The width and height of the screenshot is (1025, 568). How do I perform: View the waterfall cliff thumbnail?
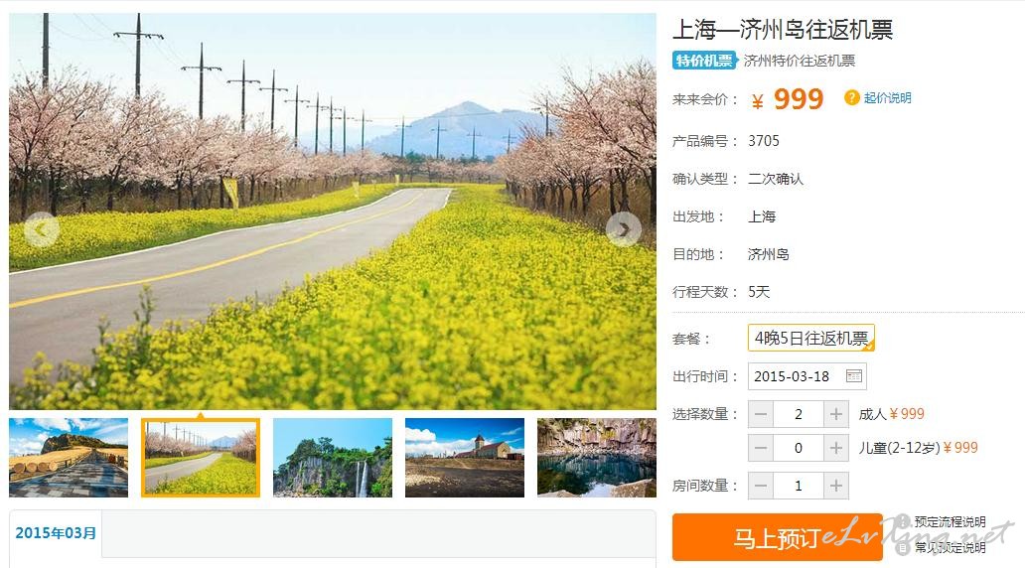333,458
